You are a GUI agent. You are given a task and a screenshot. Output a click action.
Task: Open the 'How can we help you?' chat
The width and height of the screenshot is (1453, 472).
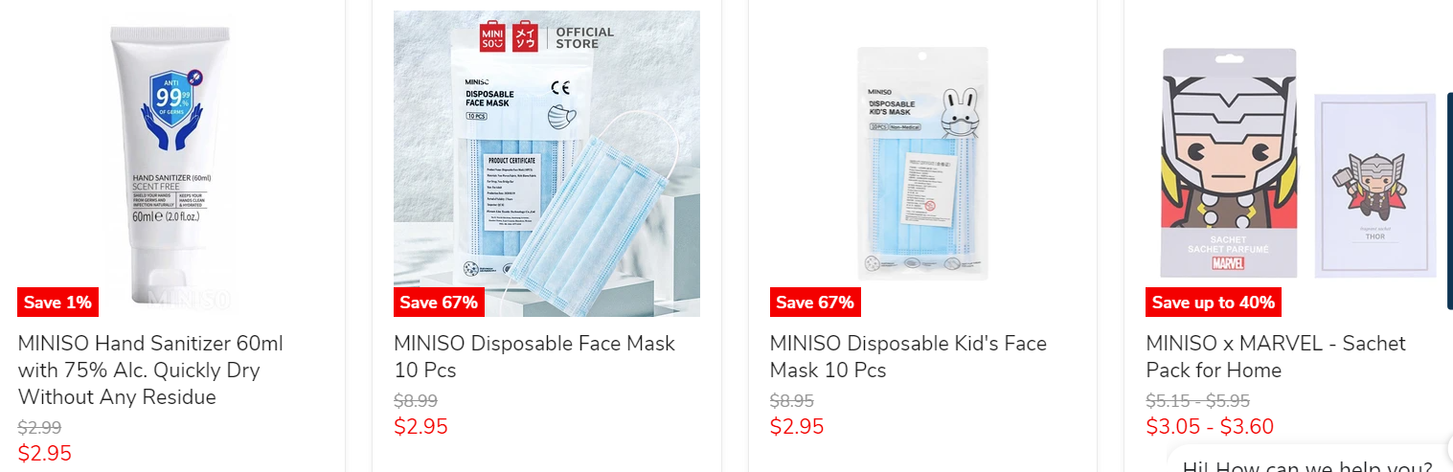click(1308, 462)
